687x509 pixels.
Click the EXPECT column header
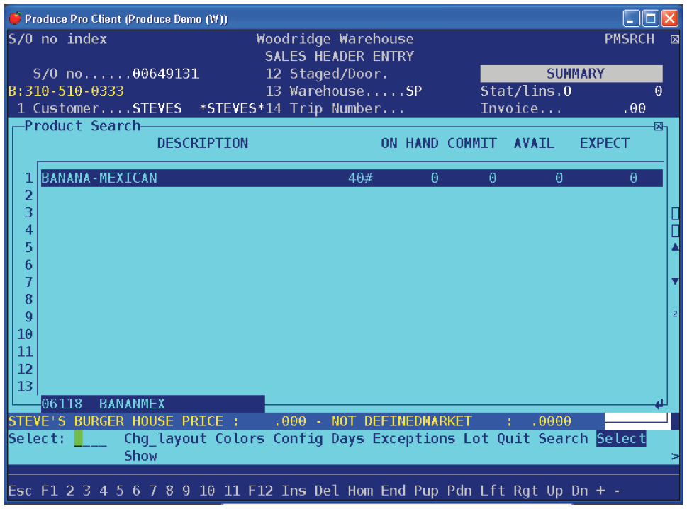coord(604,143)
